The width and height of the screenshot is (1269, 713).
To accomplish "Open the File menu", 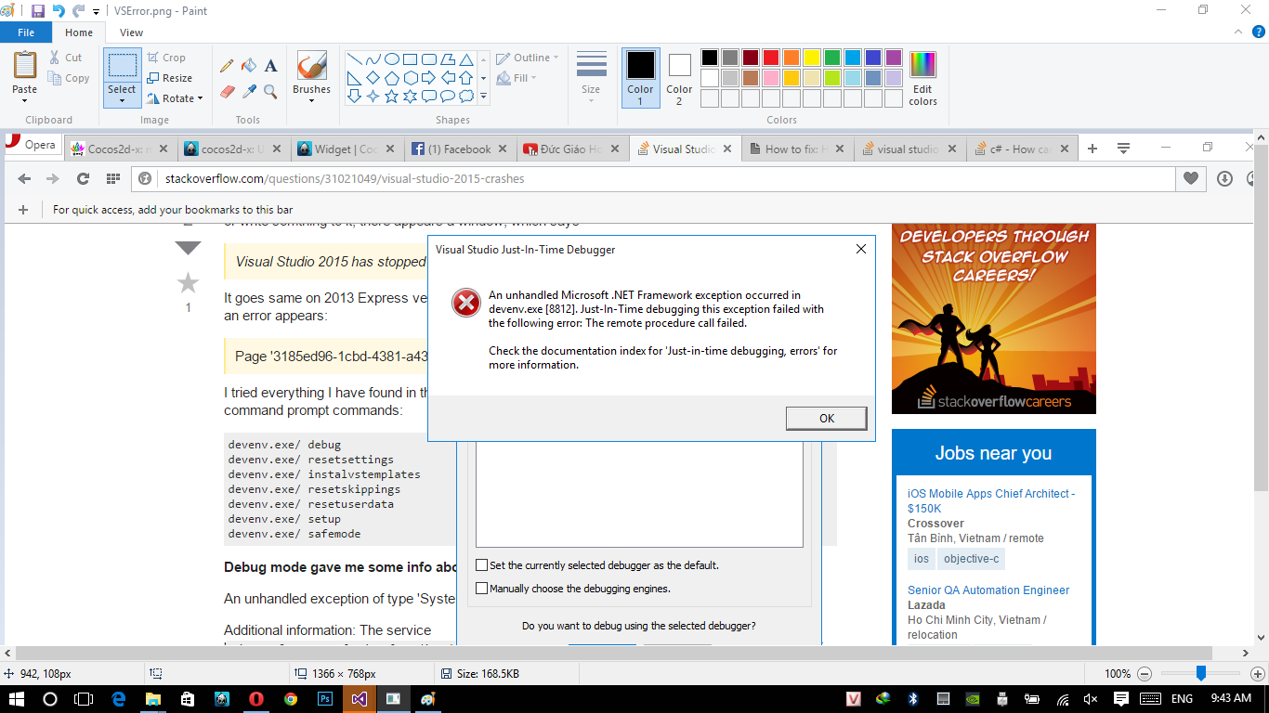I will point(26,32).
